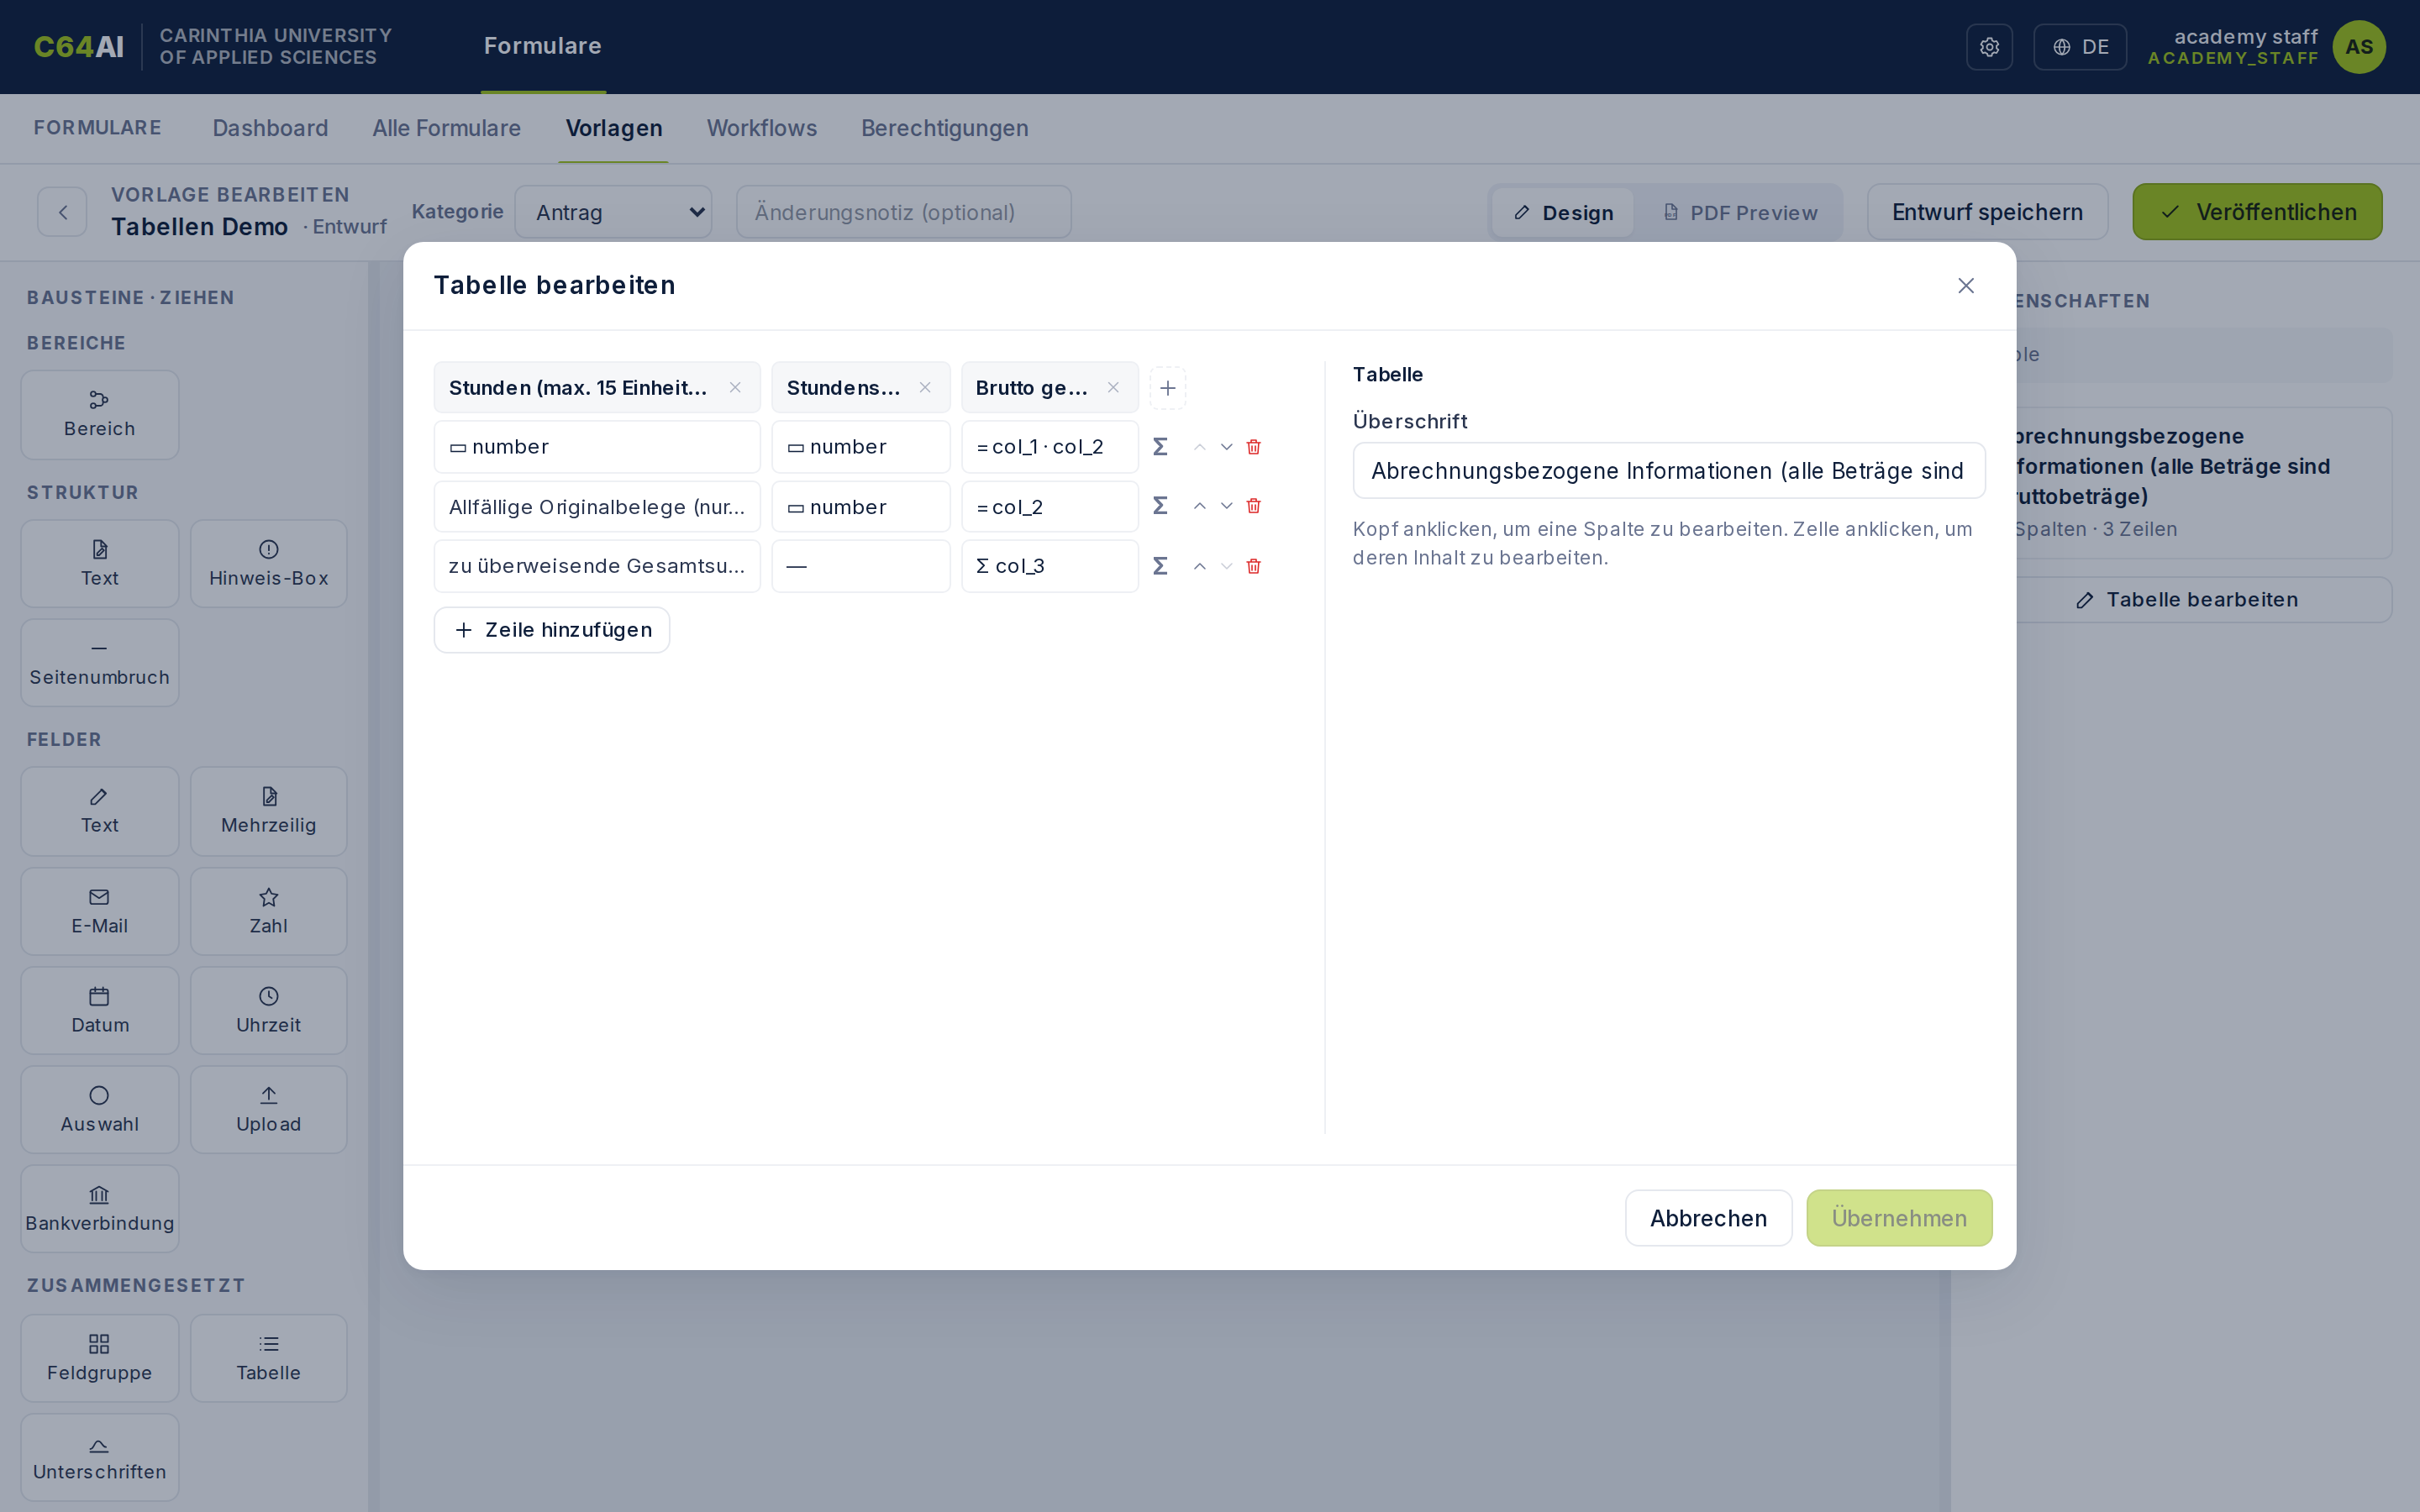Select the structural Text block under Struktur
Viewport: 2420px width, 1512px height.
coord(100,564)
